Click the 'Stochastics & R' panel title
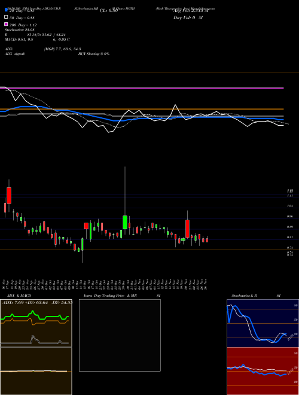Screen dimensions: 299x395 pyautogui.click(x=244, y=296)
